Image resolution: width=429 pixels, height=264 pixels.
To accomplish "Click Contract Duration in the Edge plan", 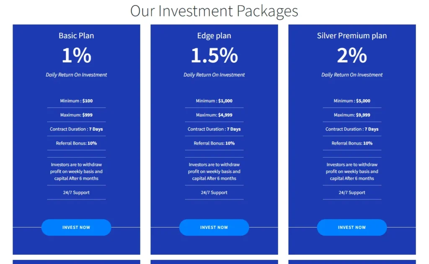I will (x=214, y=129).
